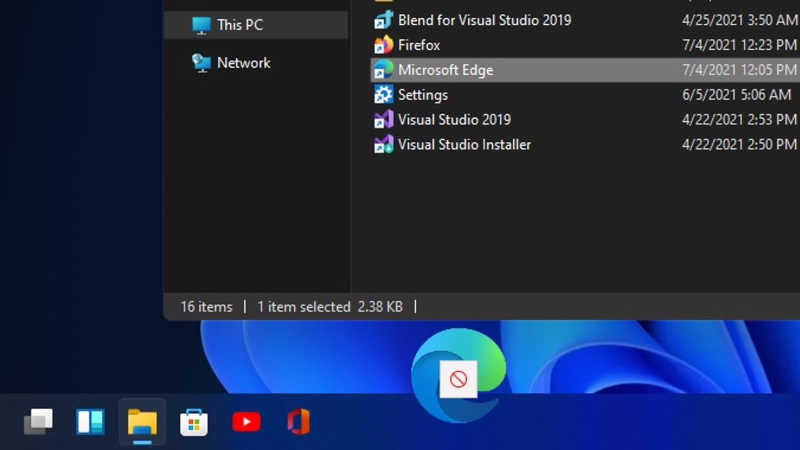Click the Visual Studio Installer icon
This screenshot has width=800, height=450.
(383, 144)
